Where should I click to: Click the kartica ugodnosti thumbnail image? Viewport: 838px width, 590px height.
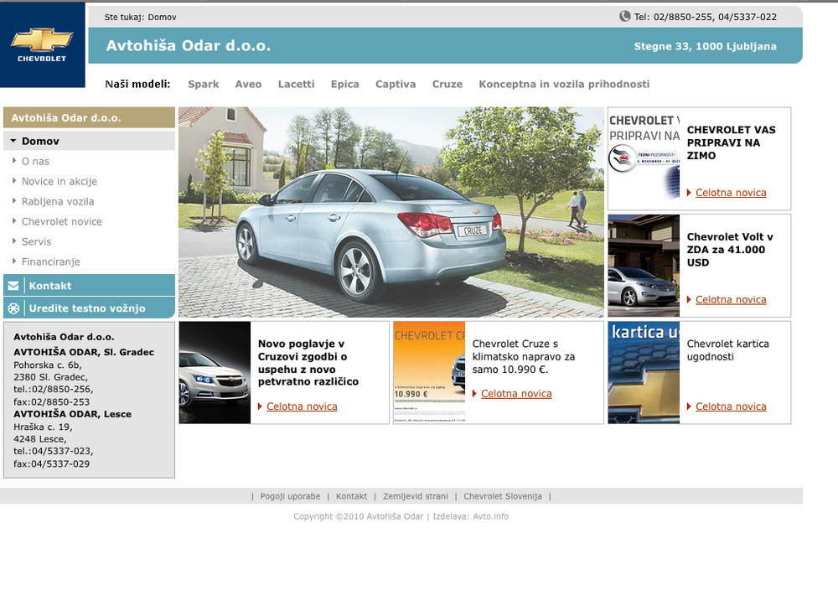[x=644, y=372]
